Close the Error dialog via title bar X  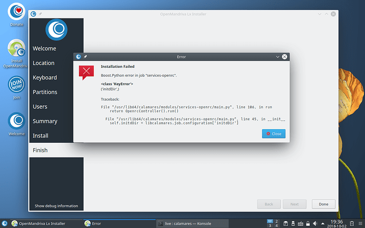coord(285,57)
